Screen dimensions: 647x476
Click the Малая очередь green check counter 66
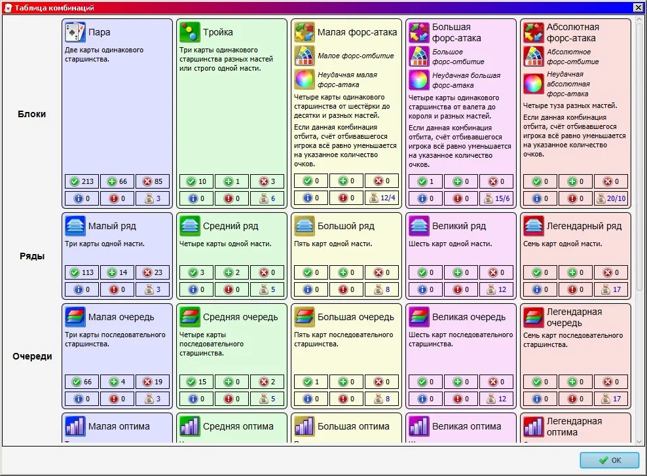coord(82,382)
